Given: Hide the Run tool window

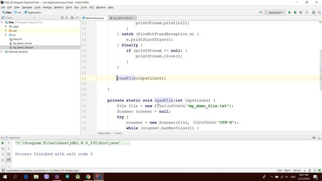Looking at the screenshot, I should pyautogui.click(x=319, y=138).
